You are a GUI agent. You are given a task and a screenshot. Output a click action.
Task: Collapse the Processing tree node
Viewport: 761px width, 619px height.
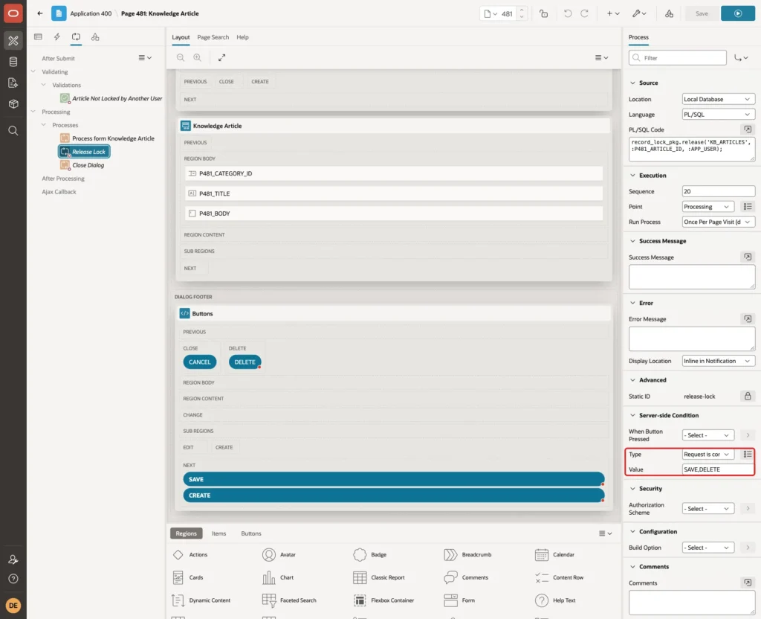33,112
